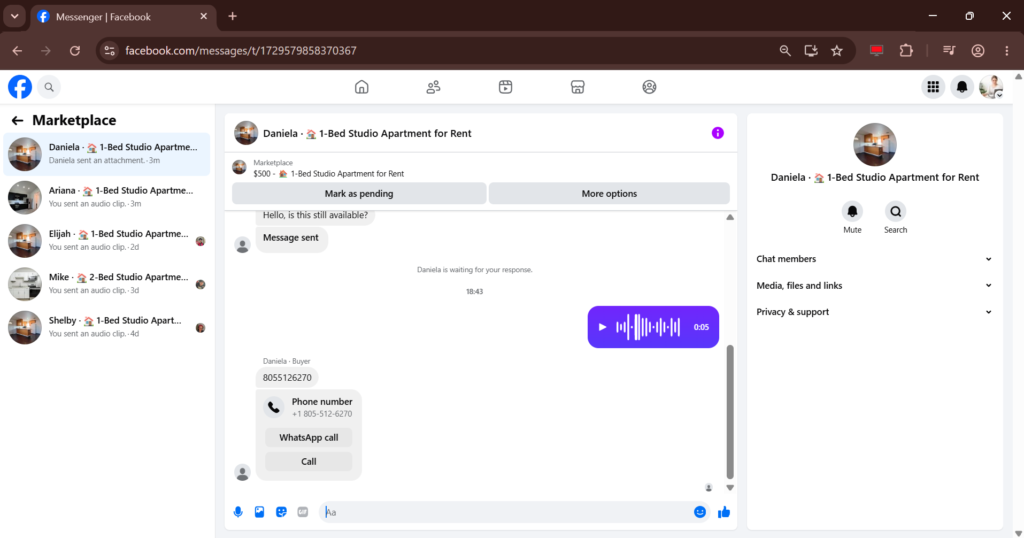This screenshot has height=538, width=1024.
Task: Select the Messenger | Facebook tab
Action: 124,17
